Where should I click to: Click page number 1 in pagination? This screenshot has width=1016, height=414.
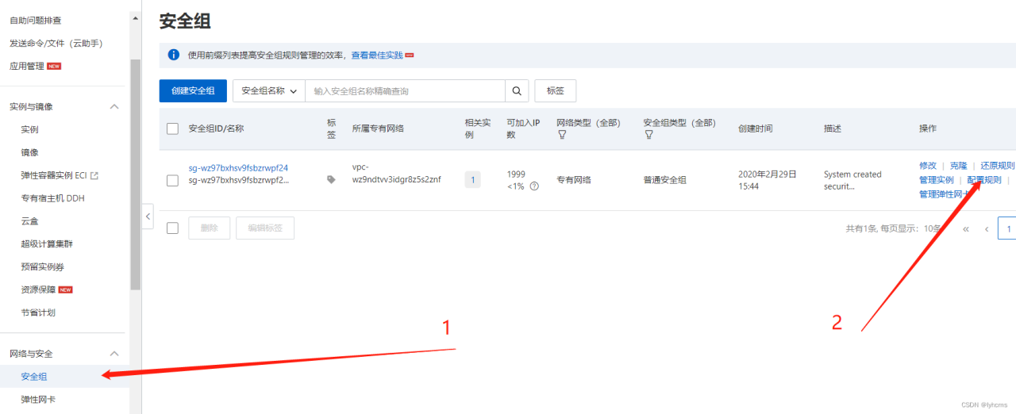click(1007, 228)
